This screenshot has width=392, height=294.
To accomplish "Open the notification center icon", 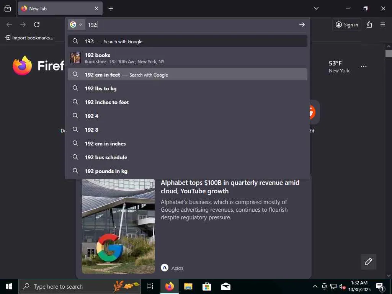I will 380,287.
